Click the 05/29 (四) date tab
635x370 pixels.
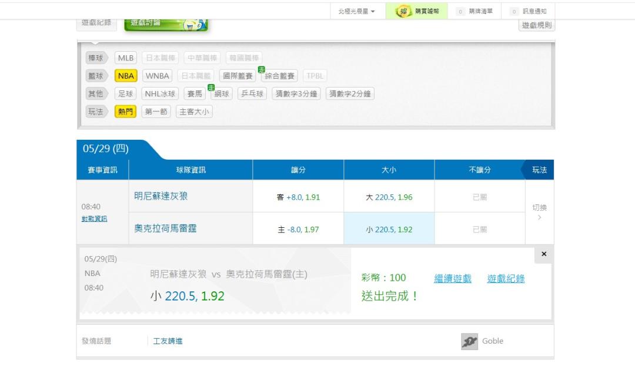coord(106,149)
